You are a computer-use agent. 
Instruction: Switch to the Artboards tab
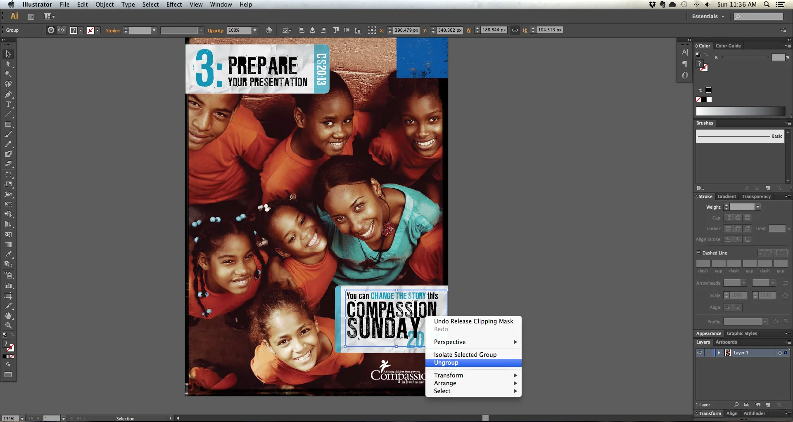point(726,342)
